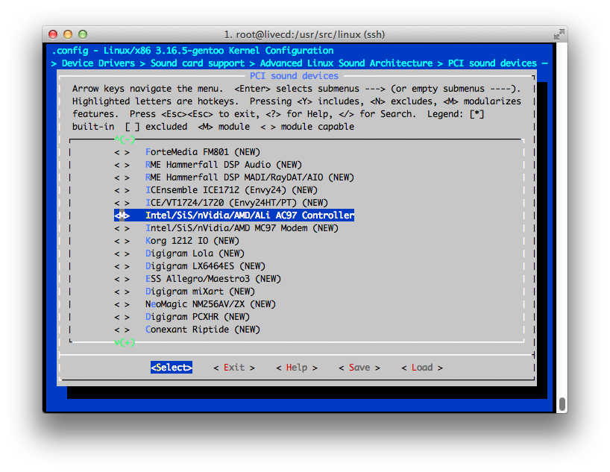This screenshot has height=472, width=610.
Task: Click the <Select> button
Action: coord(172,368)
